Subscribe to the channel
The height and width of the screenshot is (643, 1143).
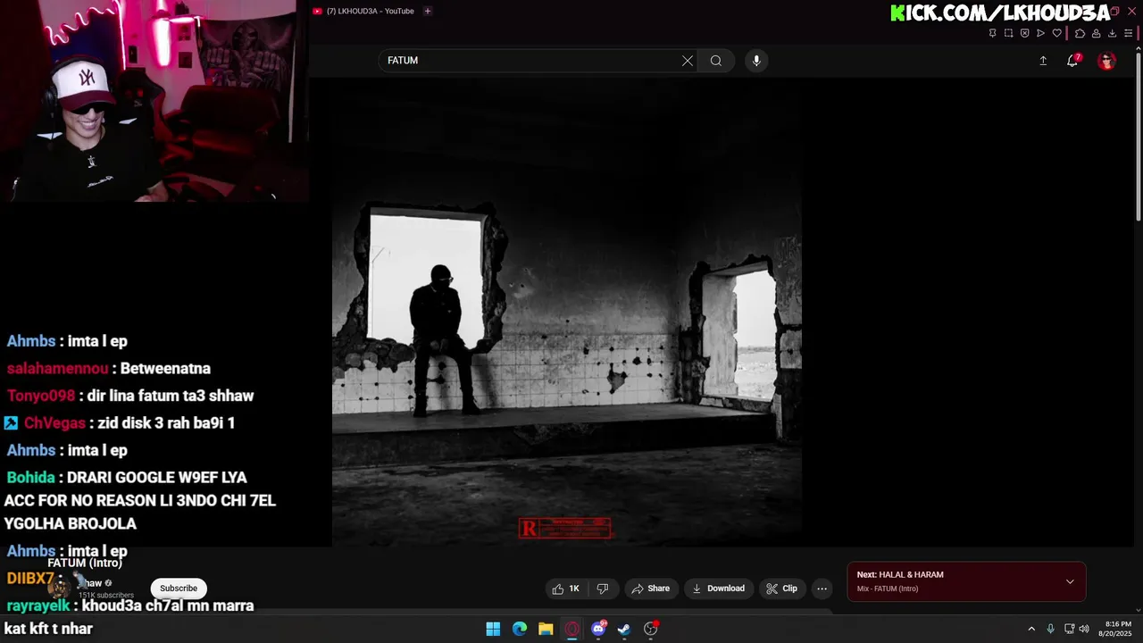pos(179,589)
